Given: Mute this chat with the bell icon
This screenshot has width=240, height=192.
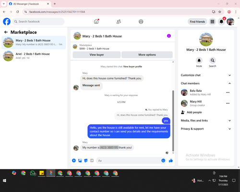Looking at the screenshot, I should click(x=199, y=60).
